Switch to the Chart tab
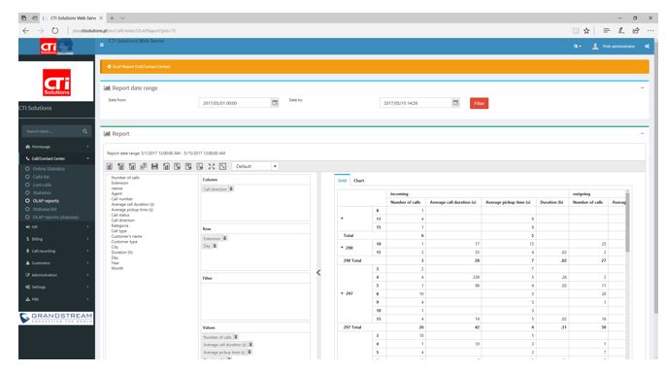The image size is (666, 372). click(359, 181)
